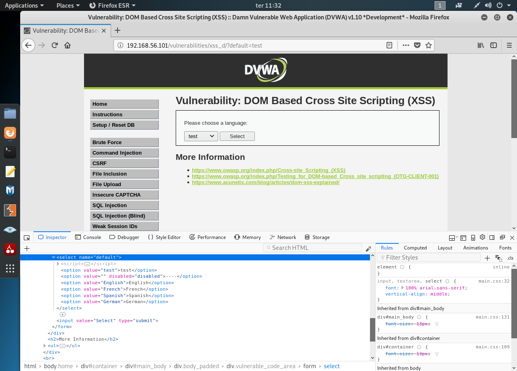Switch to the Storage tab

[317, 237]
